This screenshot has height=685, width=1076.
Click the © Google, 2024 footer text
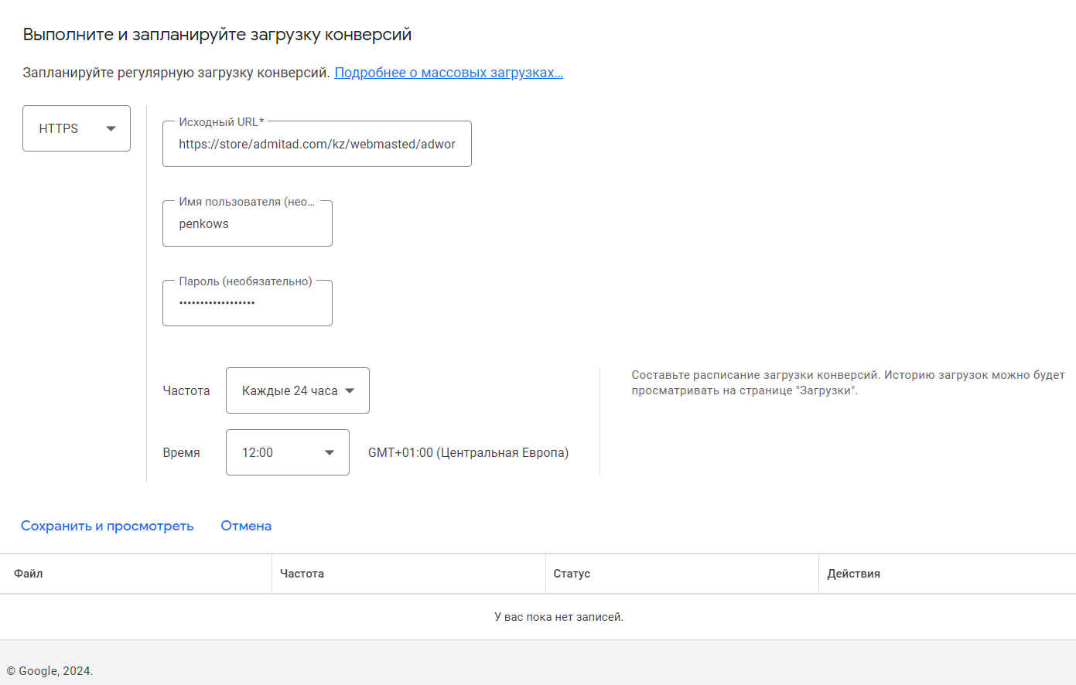coord(50,671)
